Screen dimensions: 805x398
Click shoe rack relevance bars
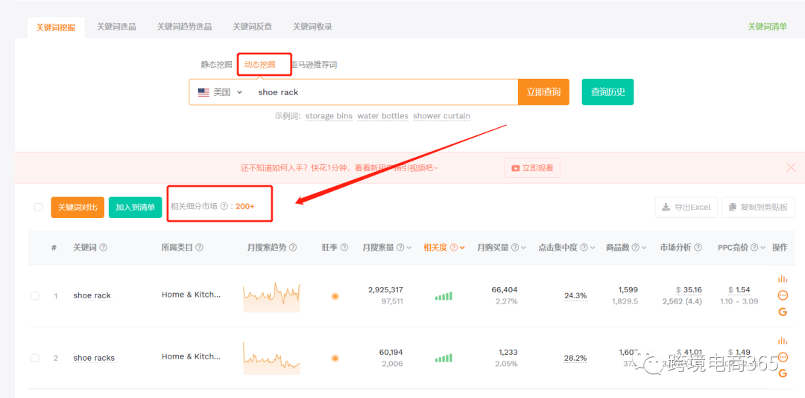click(x=443, y=295)
